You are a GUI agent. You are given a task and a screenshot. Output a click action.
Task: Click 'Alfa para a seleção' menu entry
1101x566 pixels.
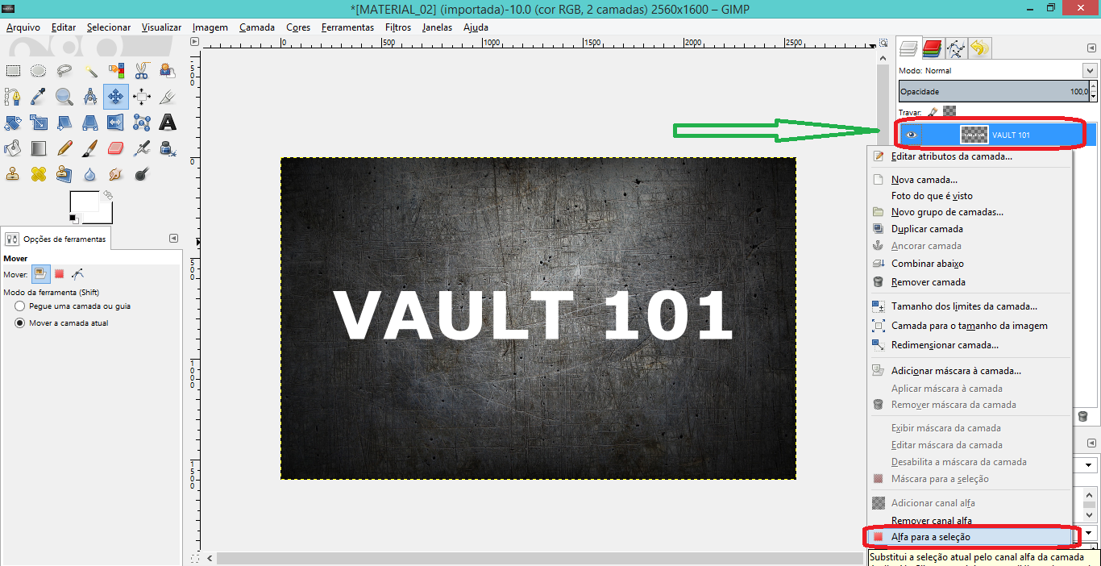(930, 537)
